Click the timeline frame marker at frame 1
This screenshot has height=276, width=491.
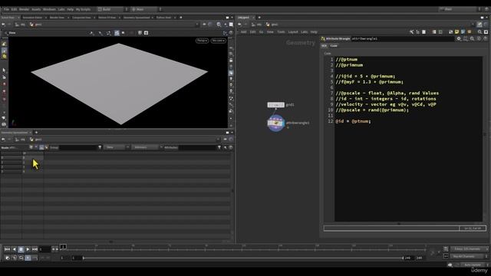point(63,247)
